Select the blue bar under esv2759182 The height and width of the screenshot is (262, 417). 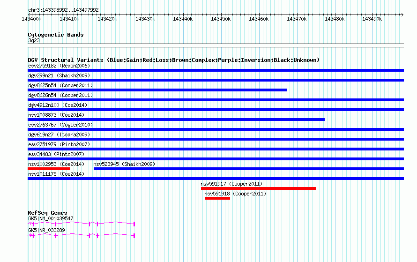216,70
